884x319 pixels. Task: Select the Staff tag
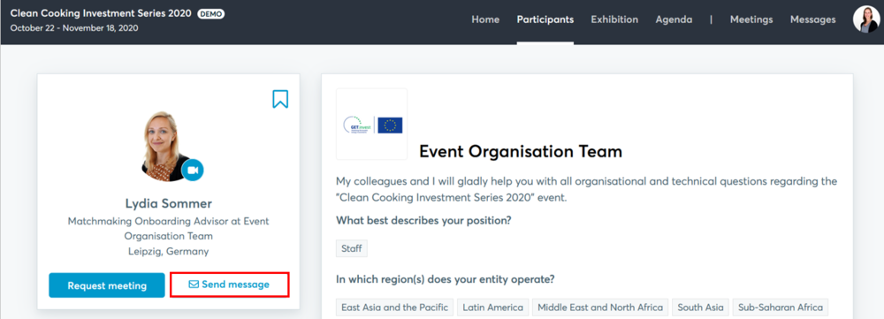[352, 248]
